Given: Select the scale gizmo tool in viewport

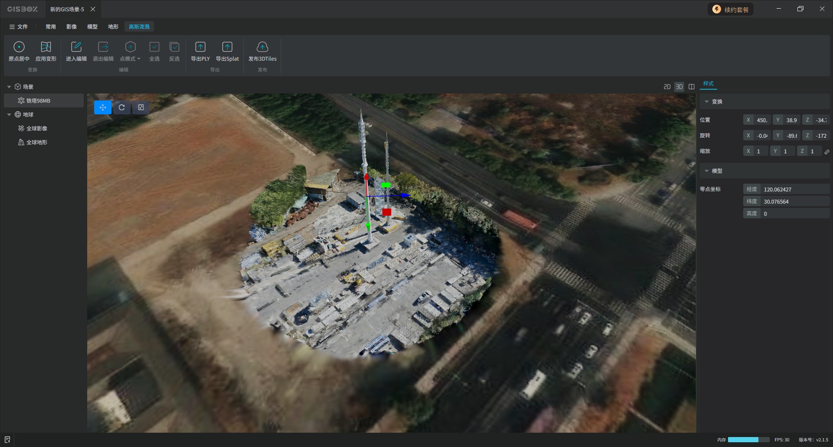Looking at the screenshot, I should tap(141, 107).
